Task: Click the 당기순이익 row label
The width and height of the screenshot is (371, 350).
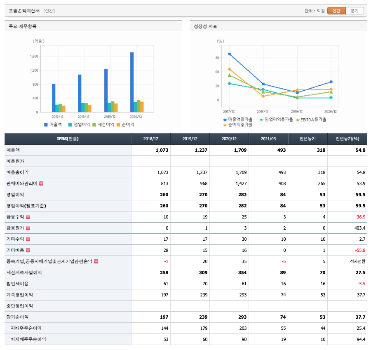Action: click(17, 317)
